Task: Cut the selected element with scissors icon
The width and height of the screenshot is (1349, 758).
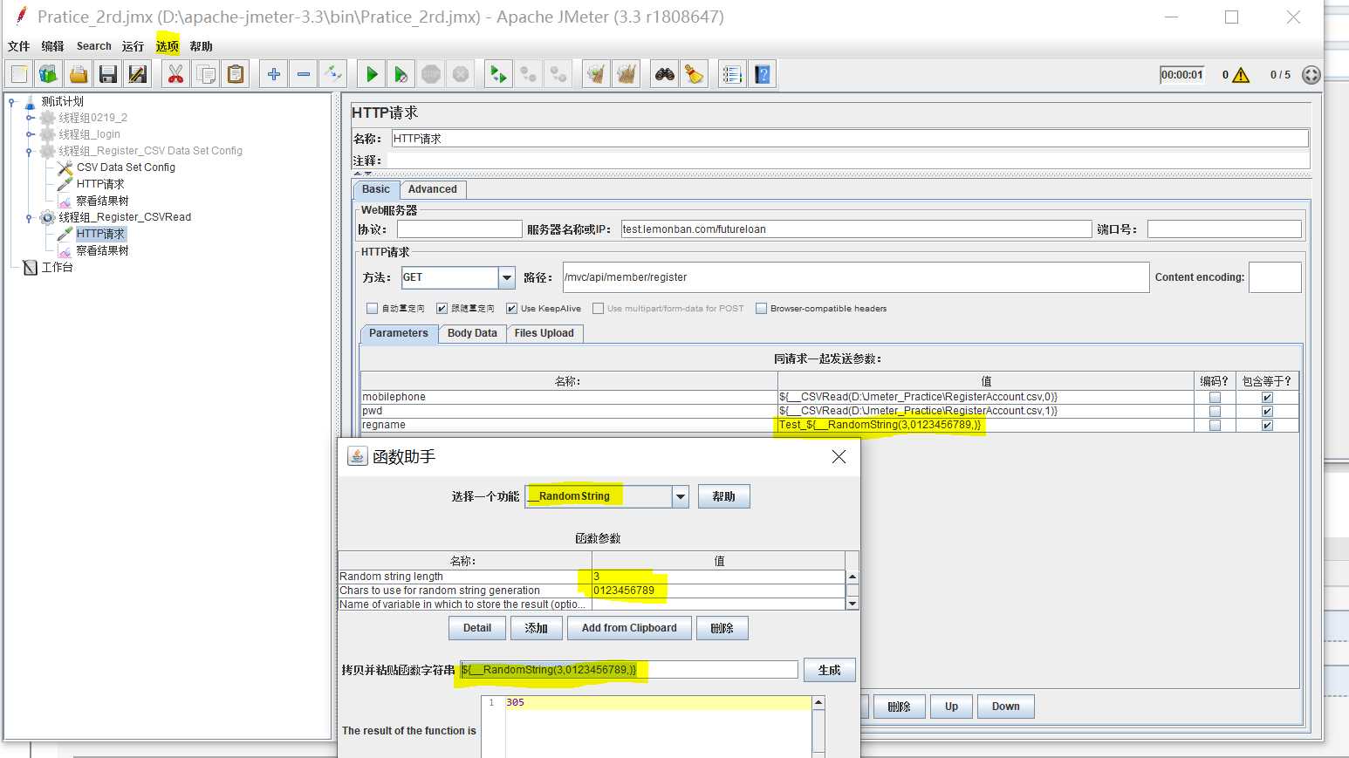Action: 176,74
